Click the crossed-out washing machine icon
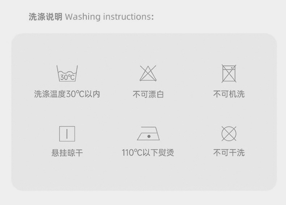This screenshot has height=205, width=286. (229, 73)
